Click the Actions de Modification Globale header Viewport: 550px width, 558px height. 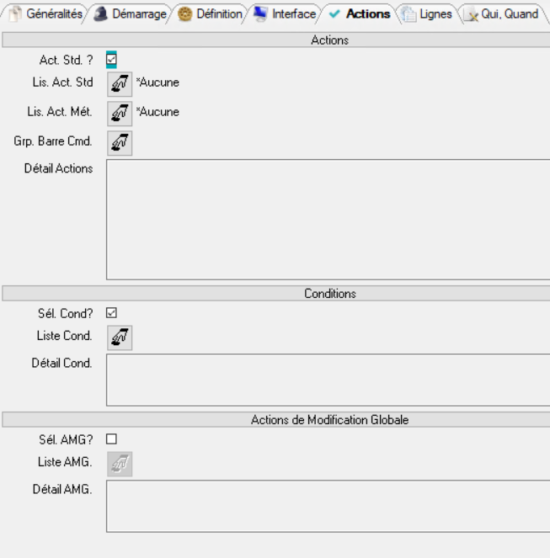click(x=330, y=420)
